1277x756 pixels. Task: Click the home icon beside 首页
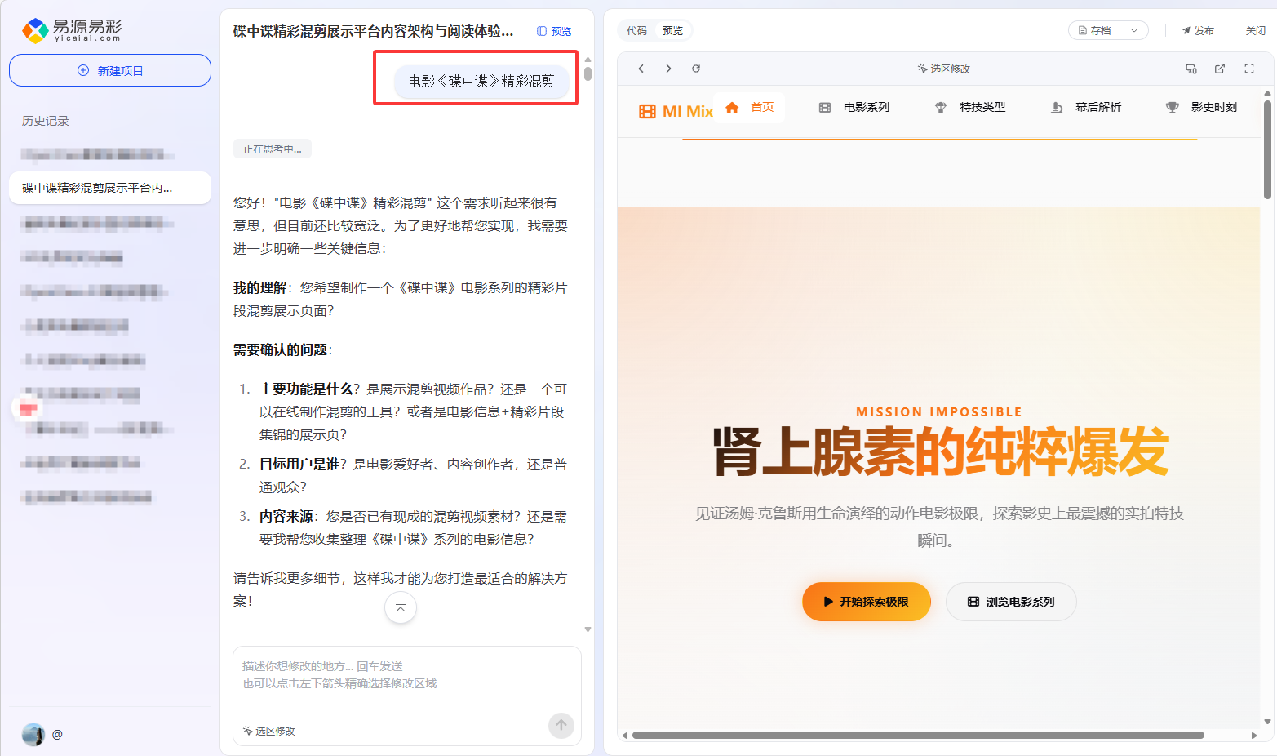tap(734, 106)
